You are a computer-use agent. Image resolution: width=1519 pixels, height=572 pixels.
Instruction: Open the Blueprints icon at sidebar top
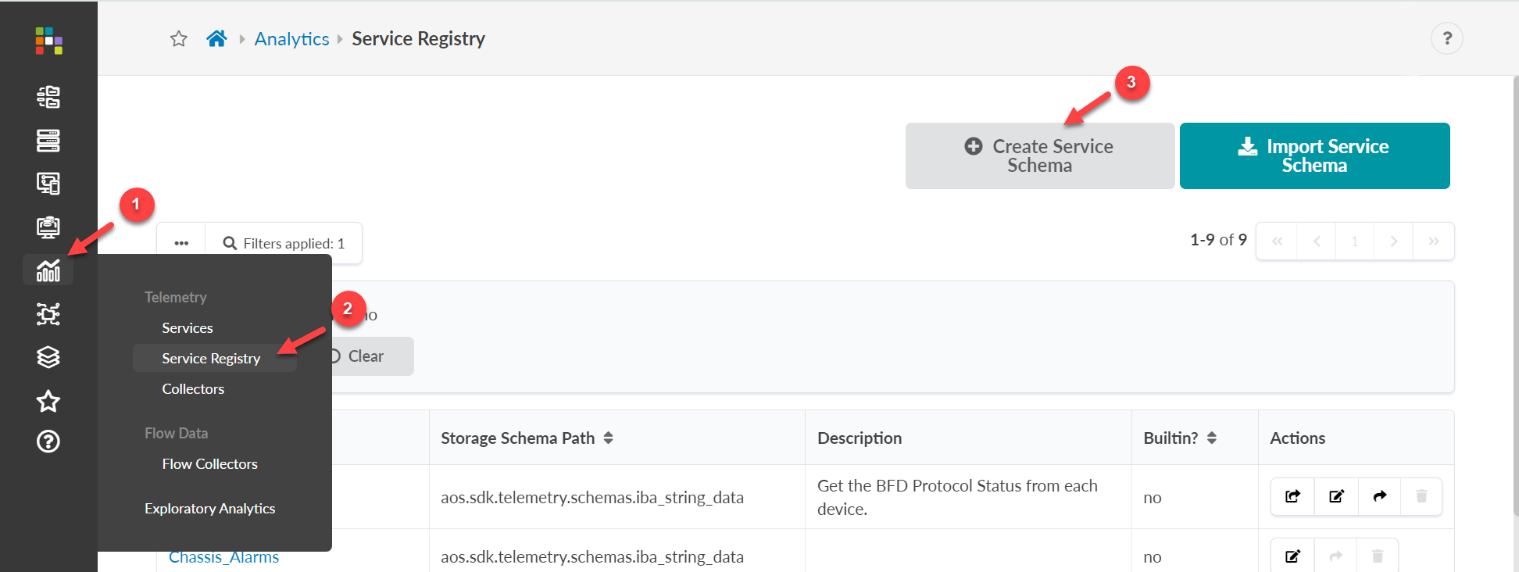click(48, 97)
